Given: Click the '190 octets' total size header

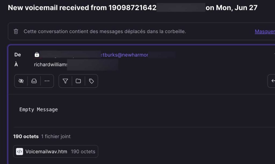Looking at the screenshot, I should (26, 136).
